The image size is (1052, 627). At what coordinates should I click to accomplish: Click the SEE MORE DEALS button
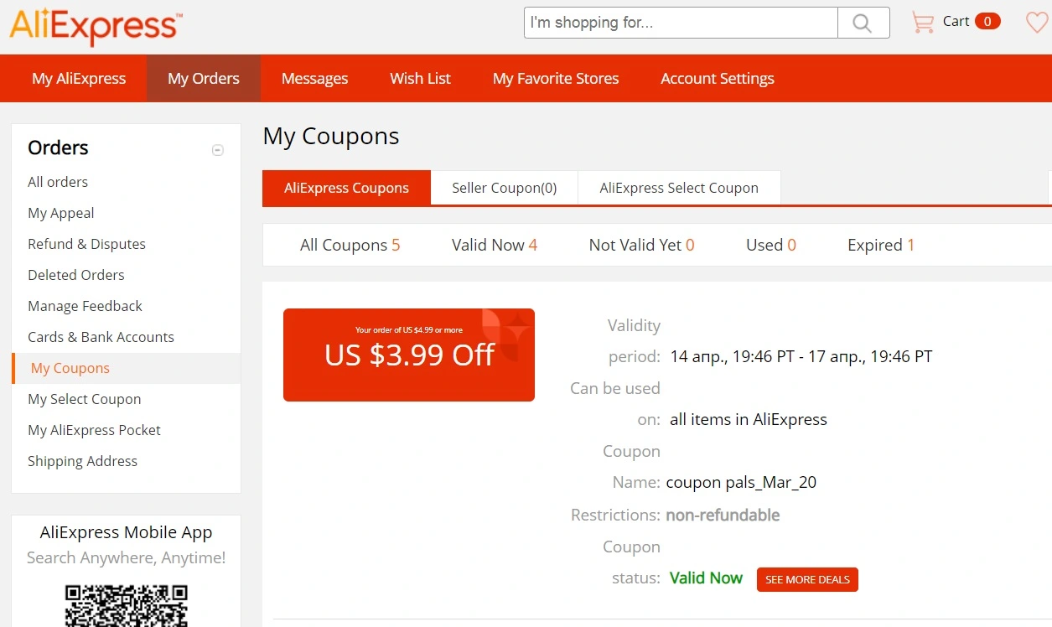pos(807,579)
